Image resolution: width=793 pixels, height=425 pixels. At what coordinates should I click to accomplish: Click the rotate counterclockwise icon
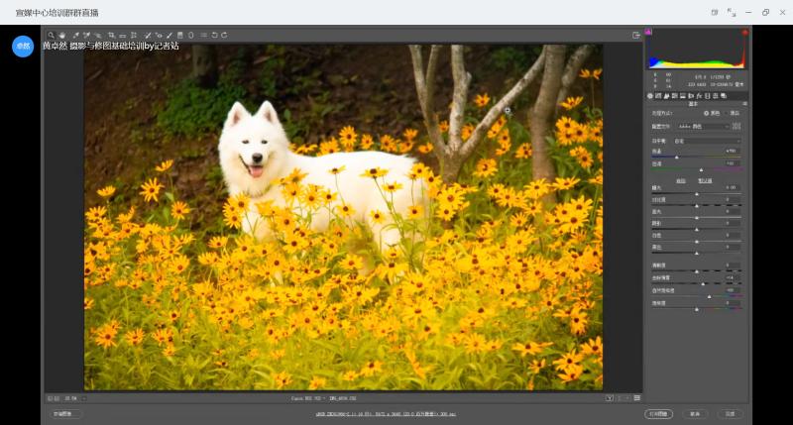(x=213, y=35)
